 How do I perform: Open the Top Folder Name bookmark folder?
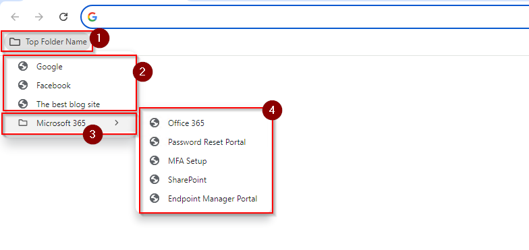coord(48,42)
